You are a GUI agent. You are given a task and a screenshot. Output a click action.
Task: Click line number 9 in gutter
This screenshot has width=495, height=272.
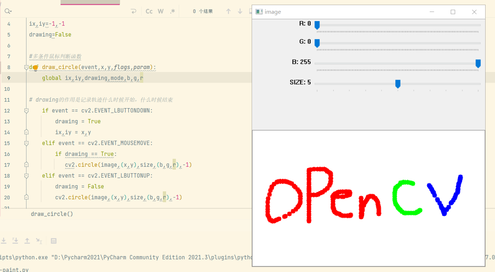(9, 78)
